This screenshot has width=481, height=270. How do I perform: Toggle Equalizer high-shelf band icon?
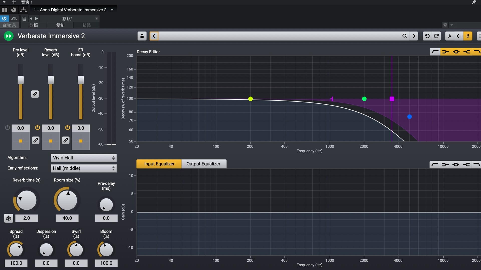466,164
